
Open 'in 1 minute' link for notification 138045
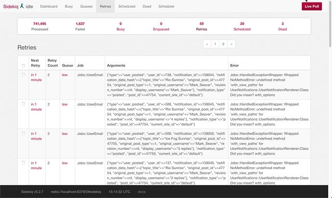coord(36,107)
